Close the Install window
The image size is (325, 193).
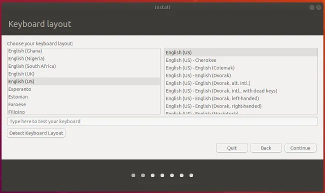pyautogui.click(x=319, y=7)
